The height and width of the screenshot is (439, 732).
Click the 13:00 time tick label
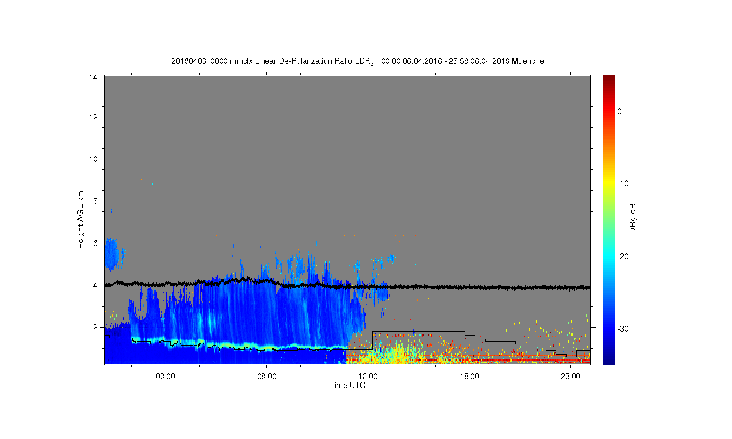click(368, 377)
